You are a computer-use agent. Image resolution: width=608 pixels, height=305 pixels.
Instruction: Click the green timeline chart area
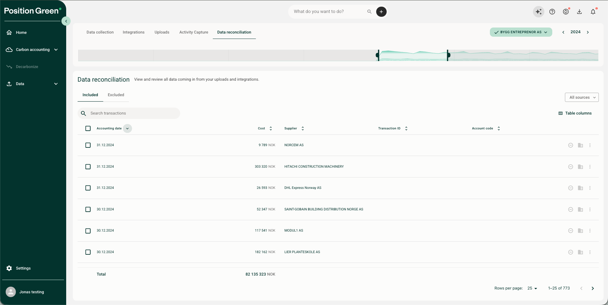[x=413, y=55]
